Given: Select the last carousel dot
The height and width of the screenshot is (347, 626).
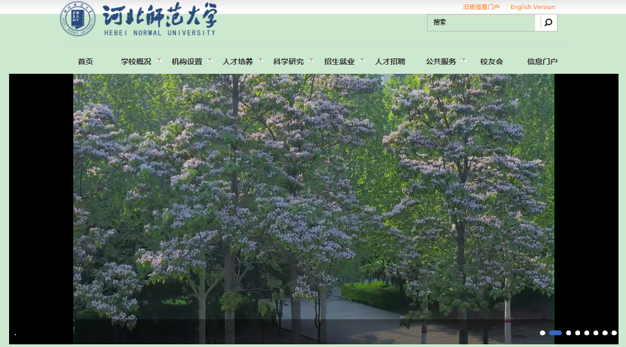Looking at the screenshot, I should coord(614,333).
